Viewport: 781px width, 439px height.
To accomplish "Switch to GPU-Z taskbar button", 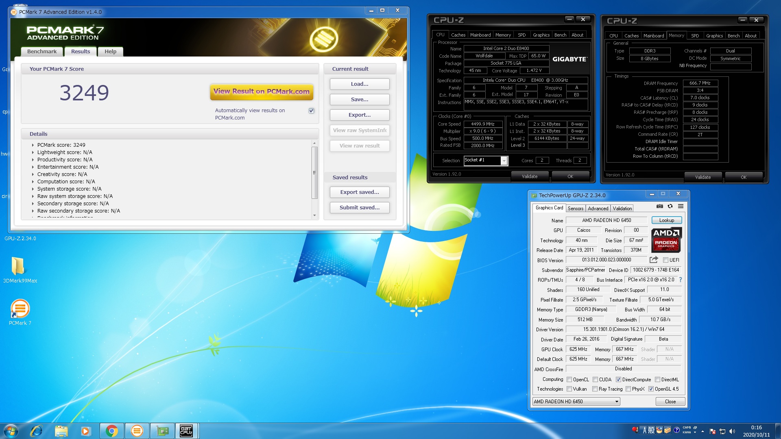I will point(162,431).
